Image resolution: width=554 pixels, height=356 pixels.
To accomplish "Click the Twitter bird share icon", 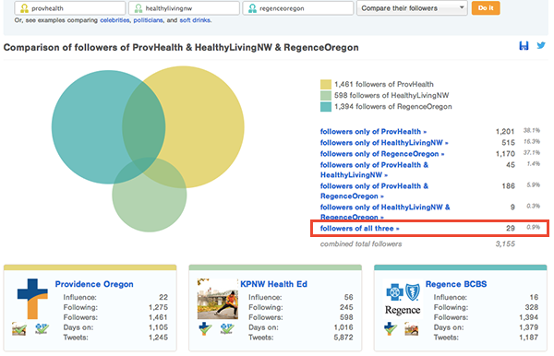I will 541,45.
